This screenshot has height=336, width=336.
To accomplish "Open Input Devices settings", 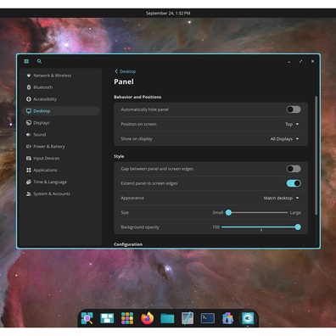I will click(x=61, y=159).
